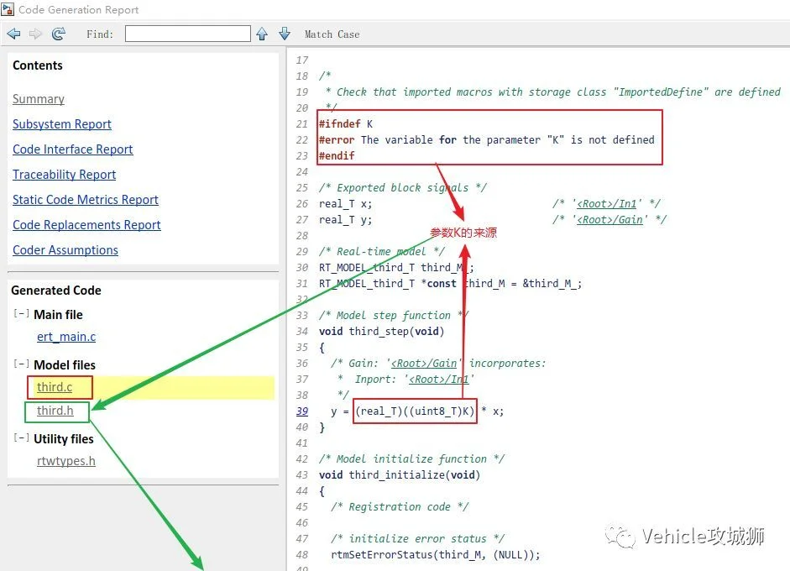Click the Forward arrow icon
This screenshot has width=790, height=571.
35,34
